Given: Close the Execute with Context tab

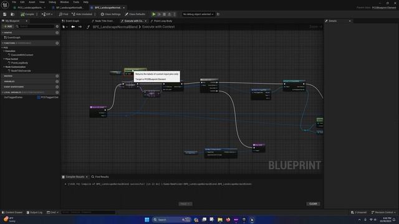Looking at the screenshot, I should click(x=146, y=21).
